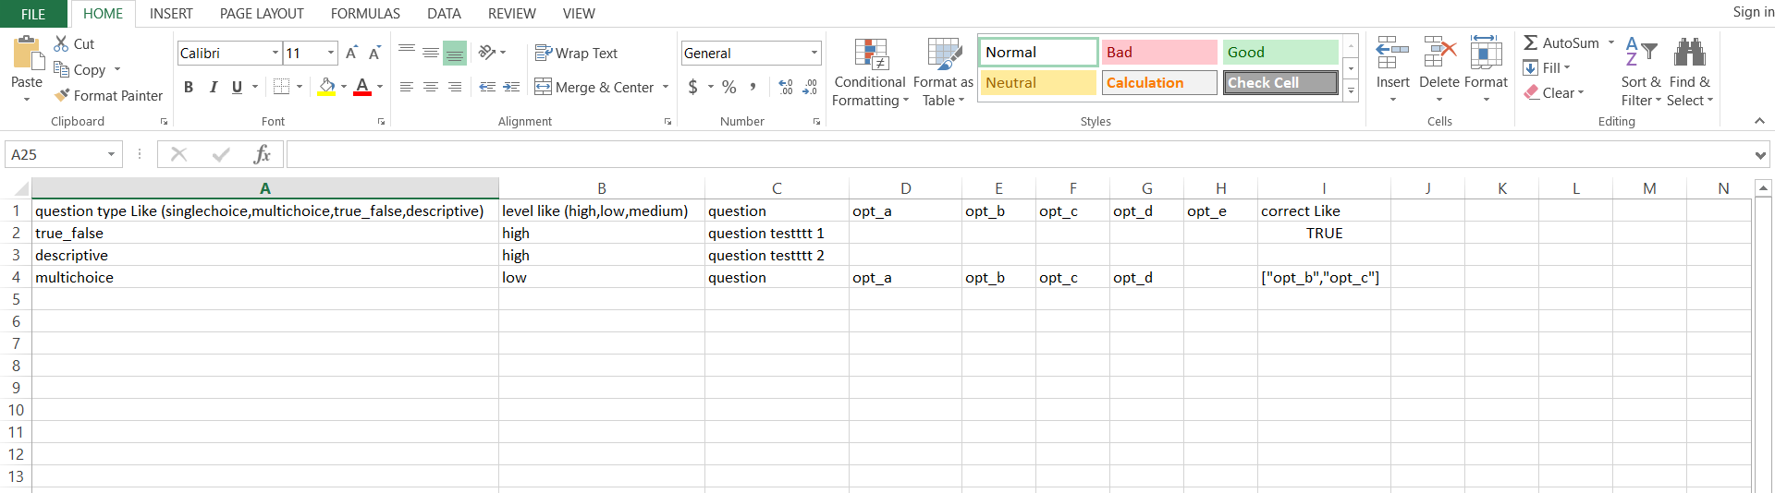The width and height of the screenshot is (1775, 493).
Task: Toggle Wrap Text for the cell
Action: tap(576, 54)
